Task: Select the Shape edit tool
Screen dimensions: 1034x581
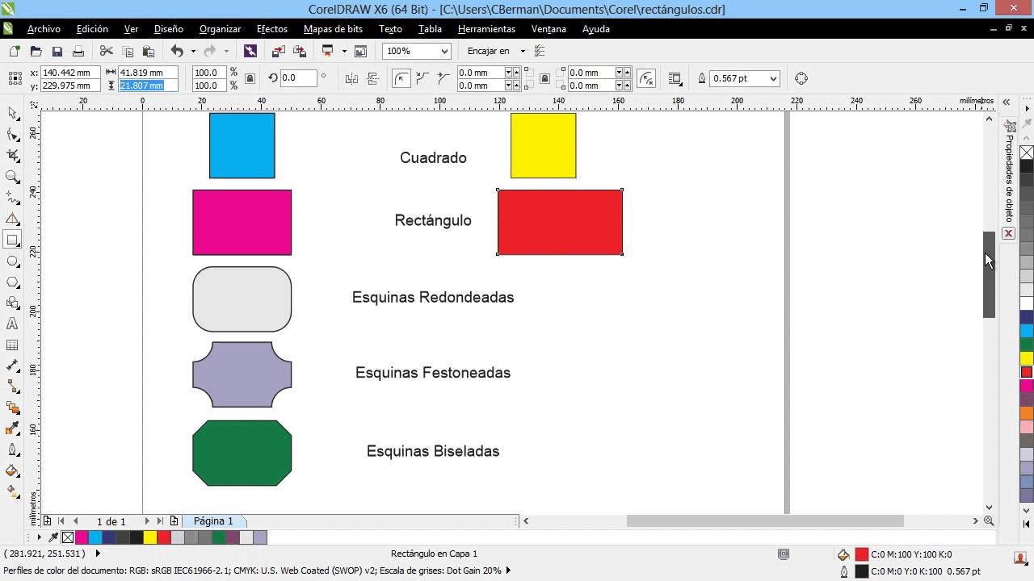Action: coord(12,134)
